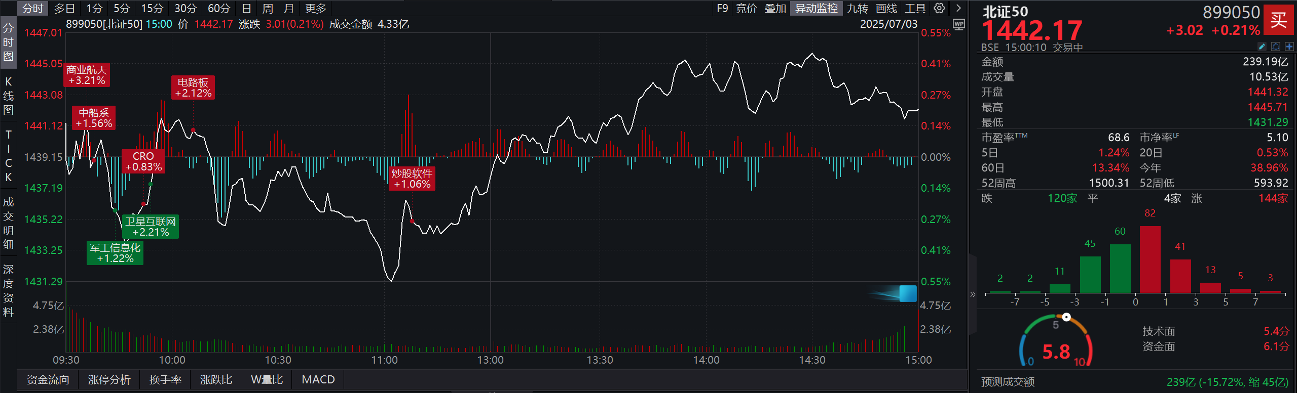Click the 北证50 index name

click(1006, 12)
